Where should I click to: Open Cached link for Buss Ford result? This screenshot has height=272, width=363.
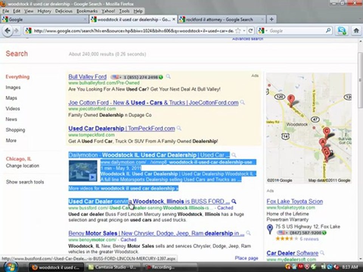pyautogui.click(x=225, y=208)
